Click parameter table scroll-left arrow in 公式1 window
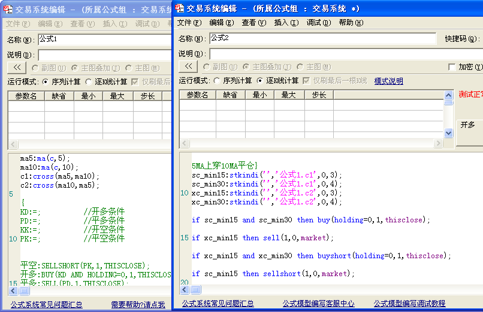This screenshot has height=312, width=483. point(13,144)
